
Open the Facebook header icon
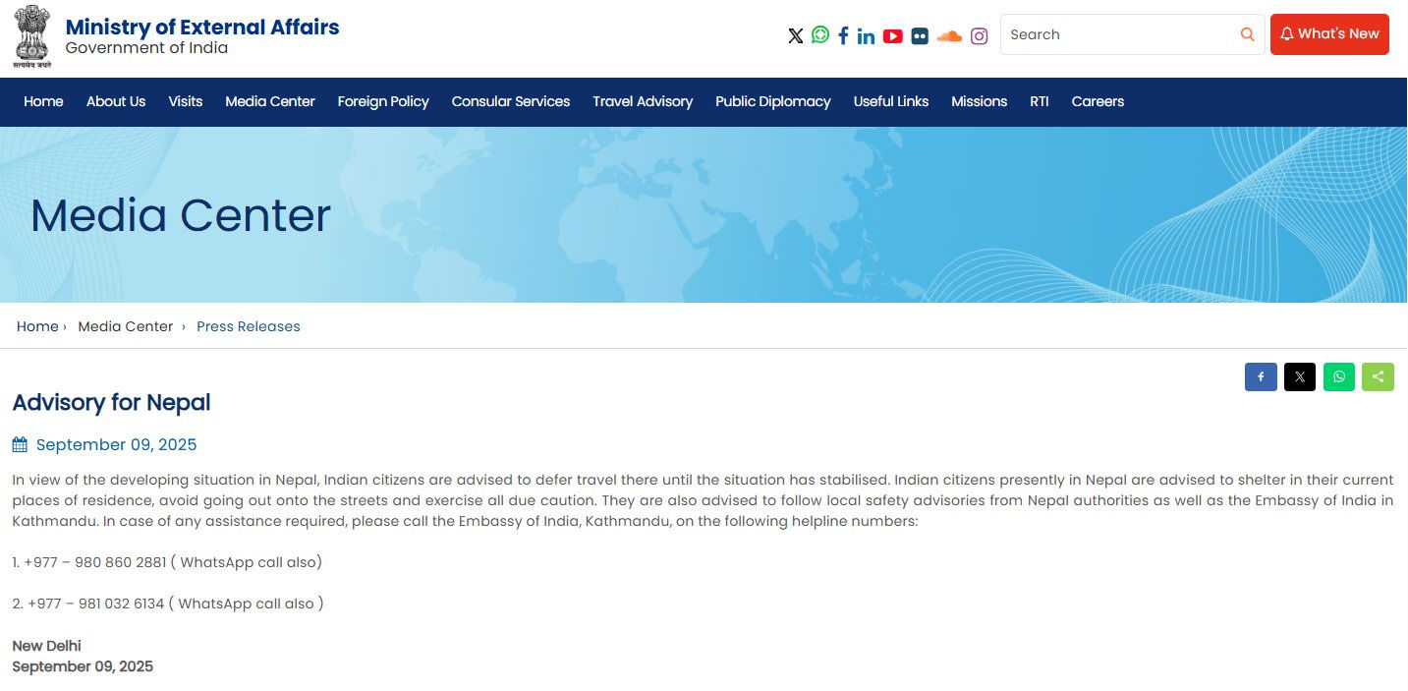coord(843,36)
